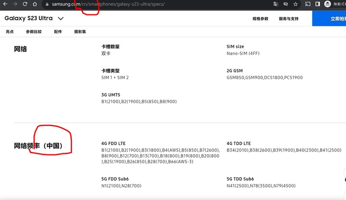Toggle the browser side panel
Viewport: 346px width, 200px height.
point(318,4)
